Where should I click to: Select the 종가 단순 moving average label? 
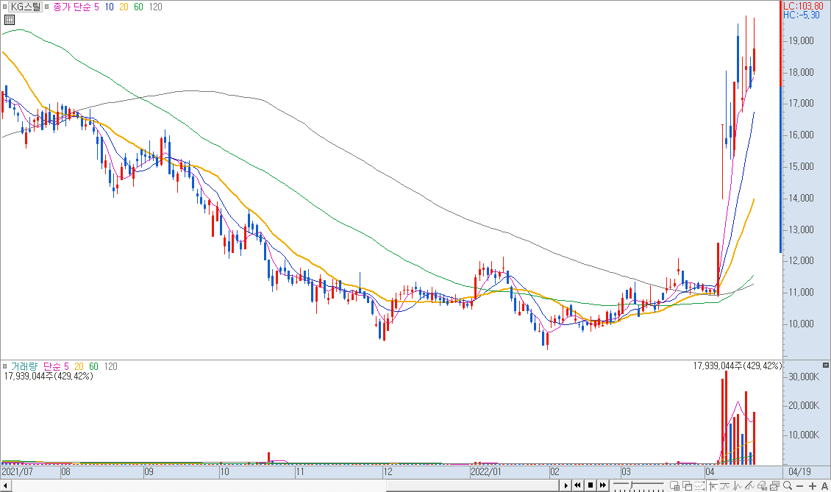point(72,7)
